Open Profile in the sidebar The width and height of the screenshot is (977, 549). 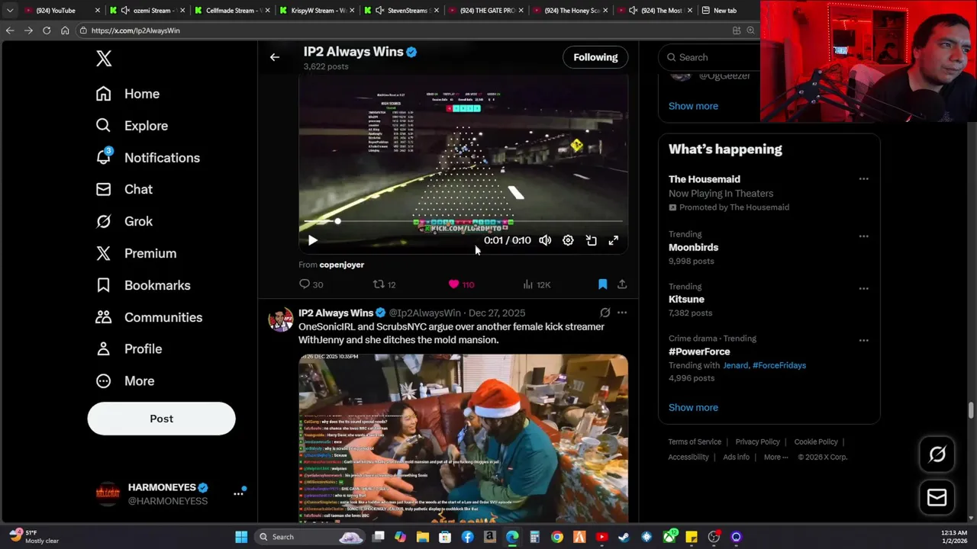(x=128, y=348)
